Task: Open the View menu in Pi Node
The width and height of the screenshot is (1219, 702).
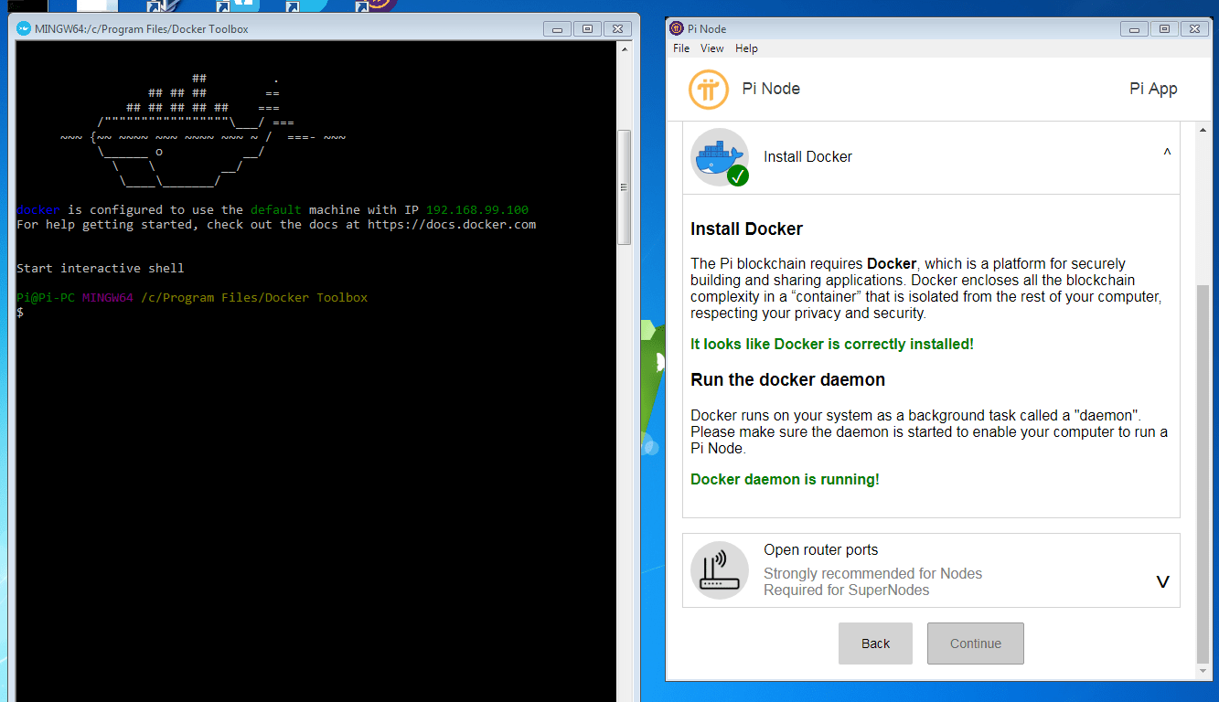Action: point(712,48)
